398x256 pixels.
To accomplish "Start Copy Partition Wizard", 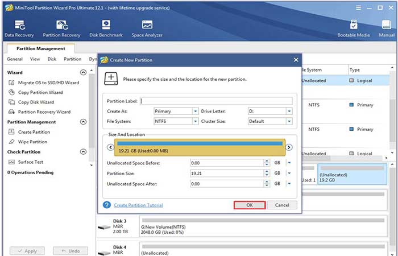I will click(35, 92).
